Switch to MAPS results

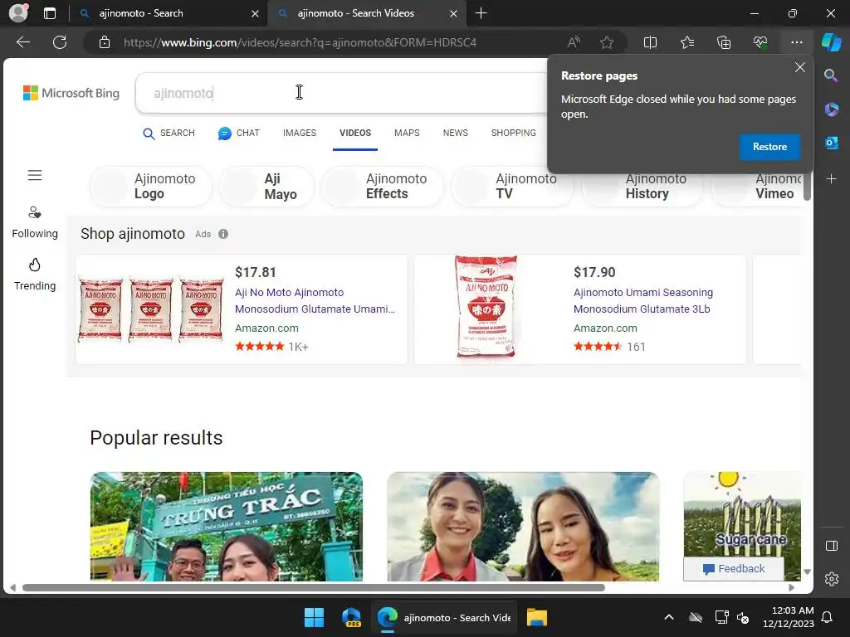click(x=407, y=134)
